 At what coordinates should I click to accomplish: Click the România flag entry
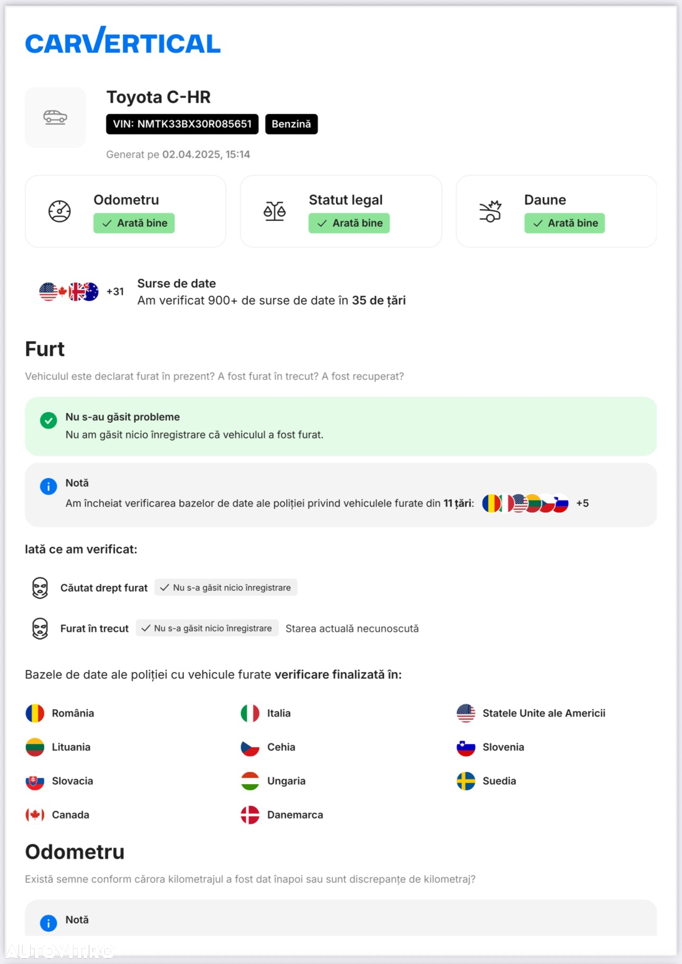tap(60, 713)
